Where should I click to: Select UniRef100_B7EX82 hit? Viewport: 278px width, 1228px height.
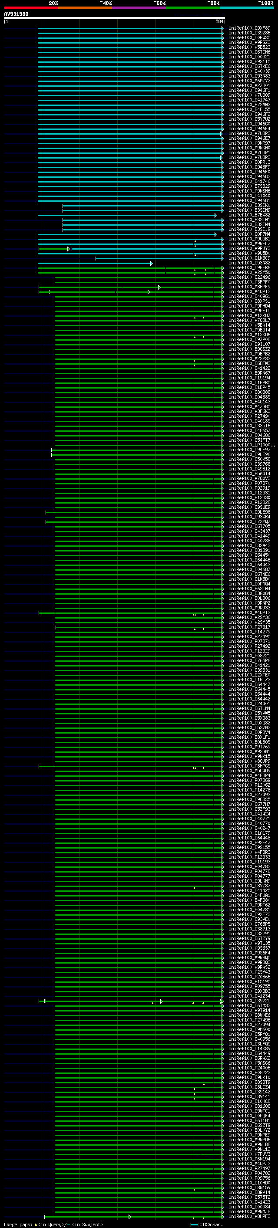point(249,215)
